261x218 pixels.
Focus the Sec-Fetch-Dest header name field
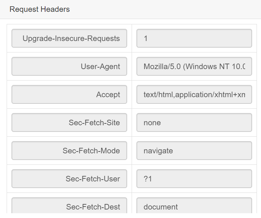(x=69, y=205)
